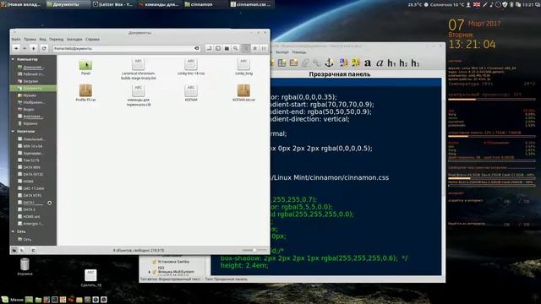Create a new folder via the toolbar folder icon
The image size is (541, 304).
(227, 49)
